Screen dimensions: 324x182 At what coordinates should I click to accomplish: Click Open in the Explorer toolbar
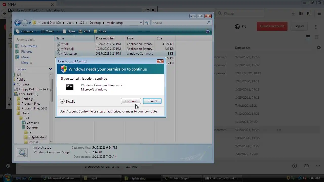click(69, 31)
